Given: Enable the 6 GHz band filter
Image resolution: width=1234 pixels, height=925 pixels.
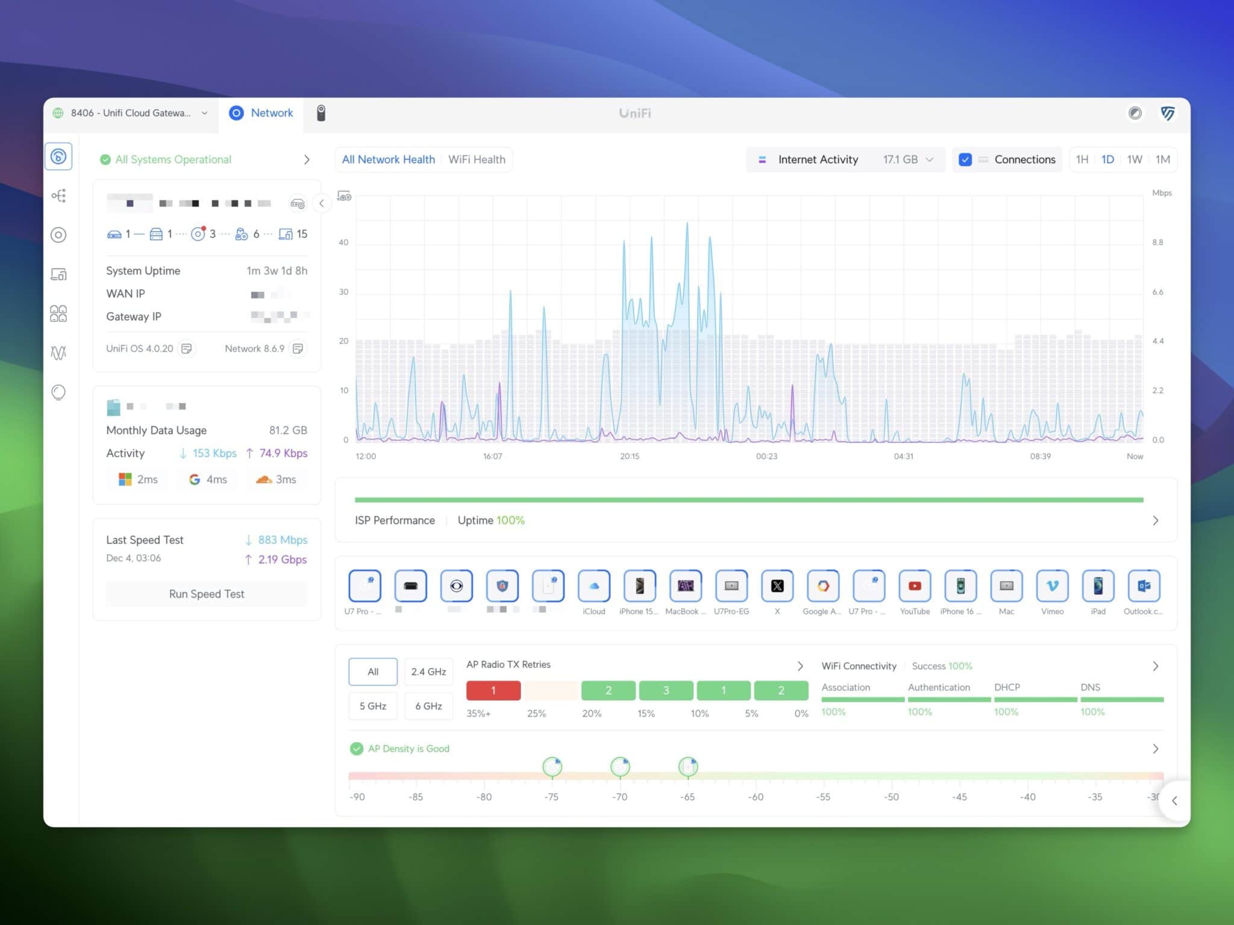Looking at the screenshot, I should tap(428, 706).
